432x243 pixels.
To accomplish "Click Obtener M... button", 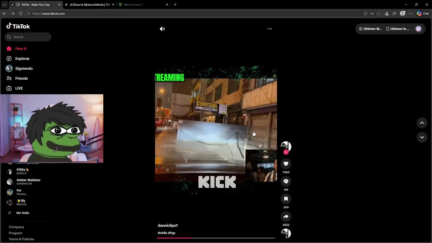I will tap(370, 29).
